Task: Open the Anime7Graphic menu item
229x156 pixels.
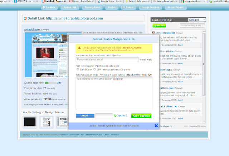Action: pos(176,7)
